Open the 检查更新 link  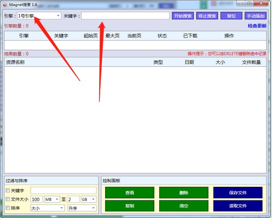pyautogui.click(x=257, y=26)
